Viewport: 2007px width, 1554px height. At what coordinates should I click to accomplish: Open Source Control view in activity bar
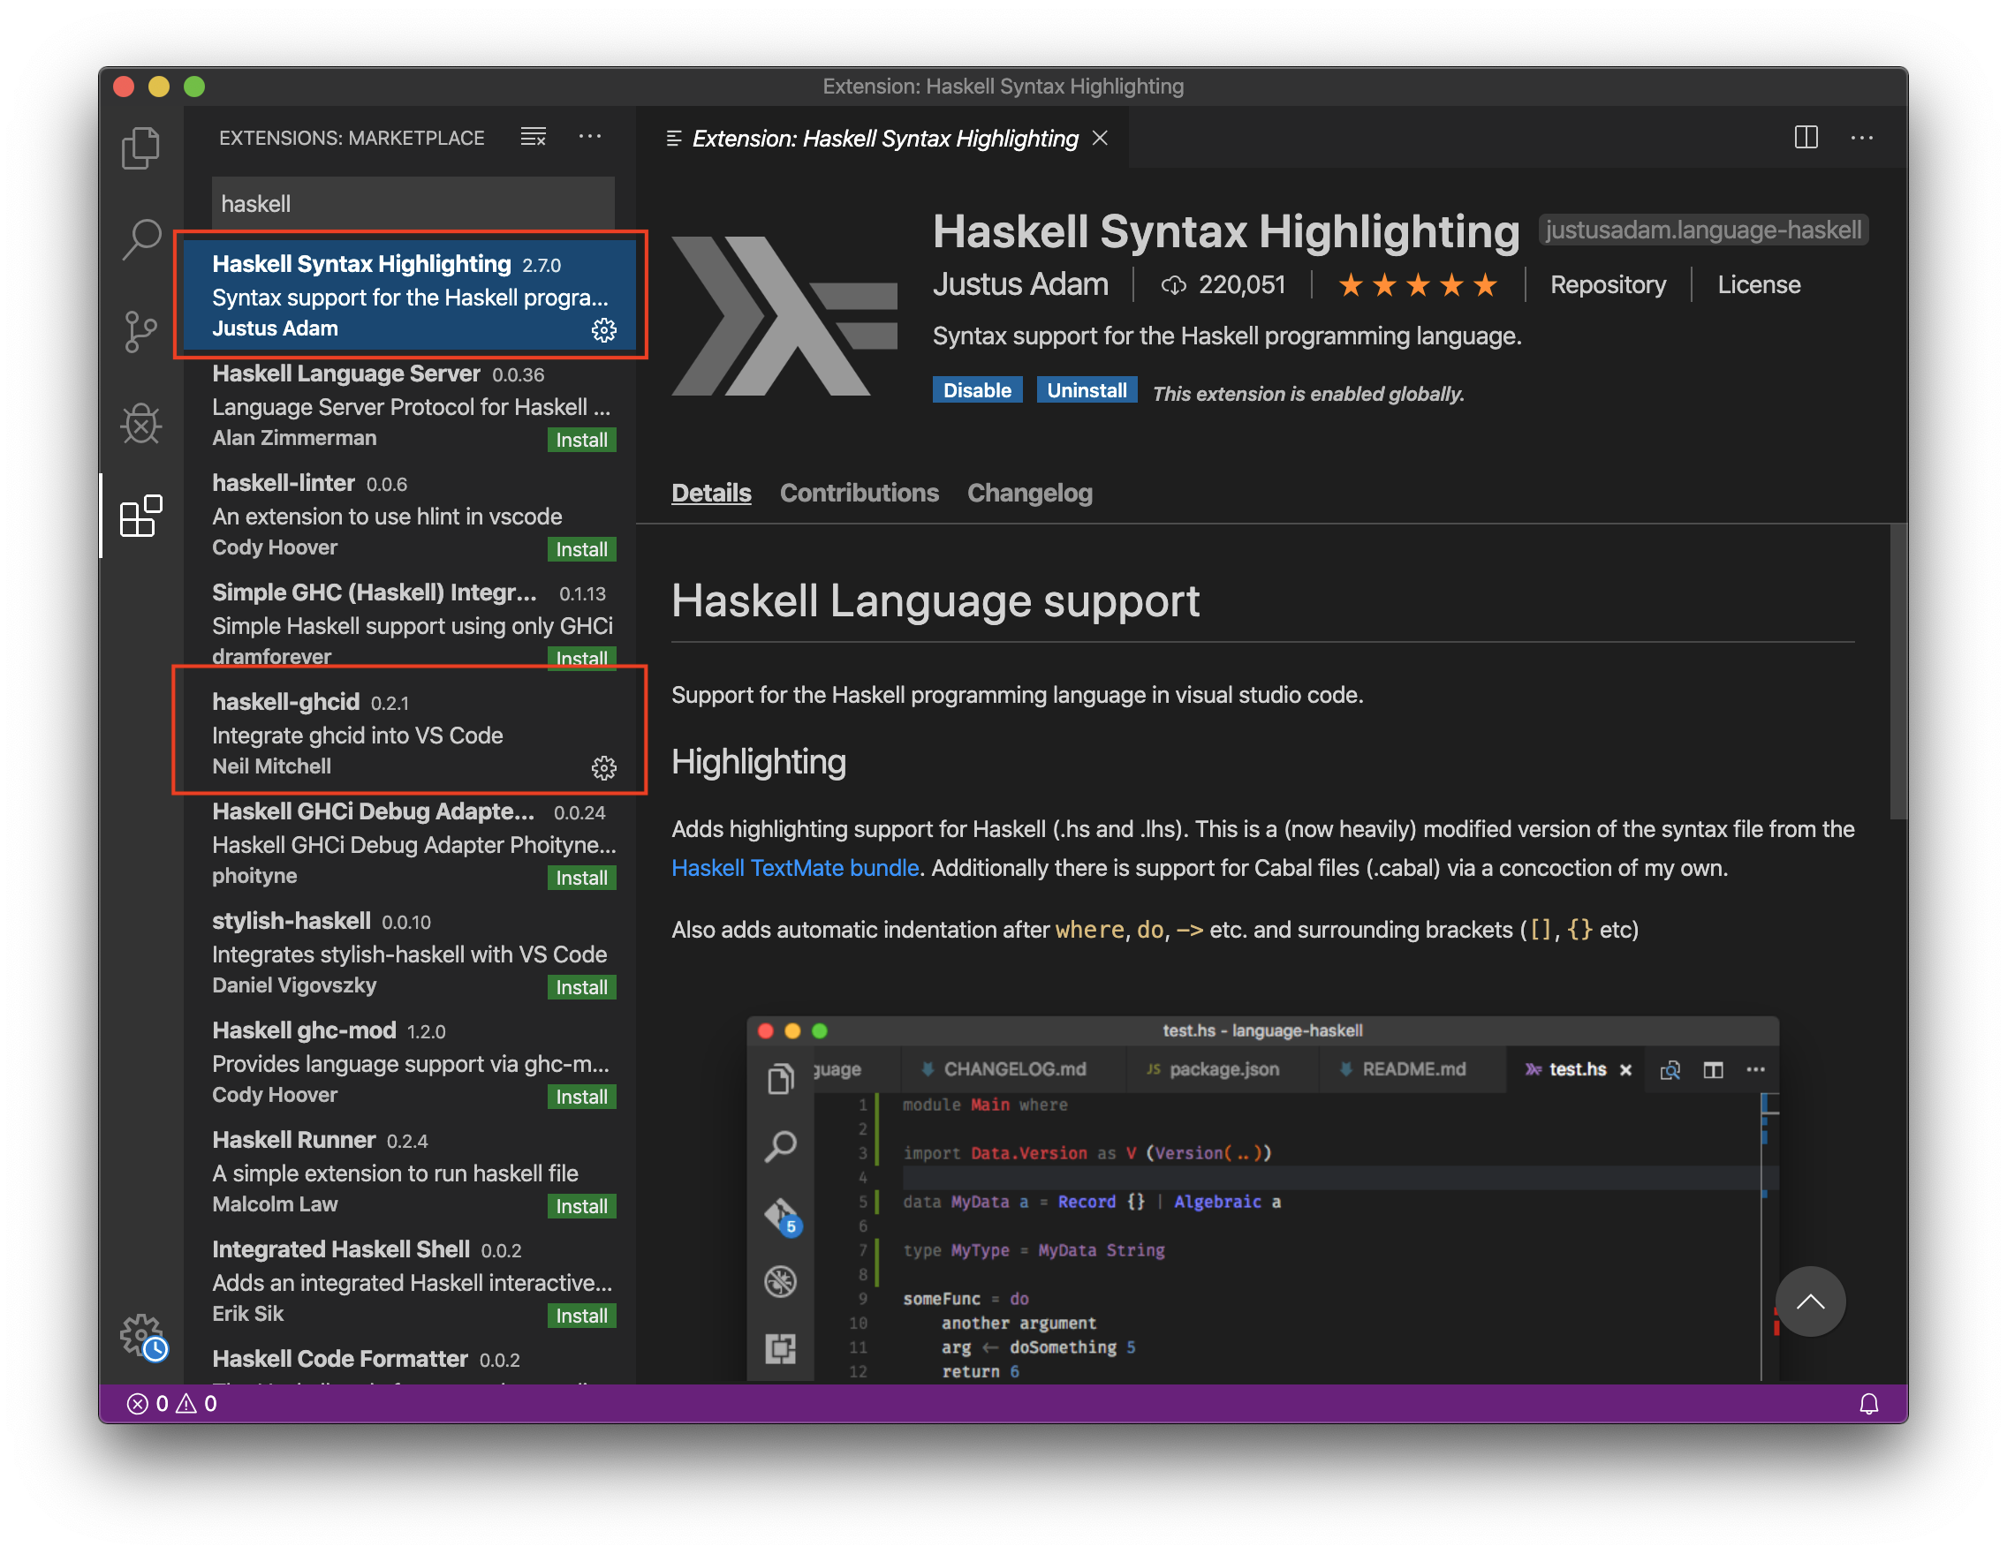pyautogui.click(x=140, y=332)
